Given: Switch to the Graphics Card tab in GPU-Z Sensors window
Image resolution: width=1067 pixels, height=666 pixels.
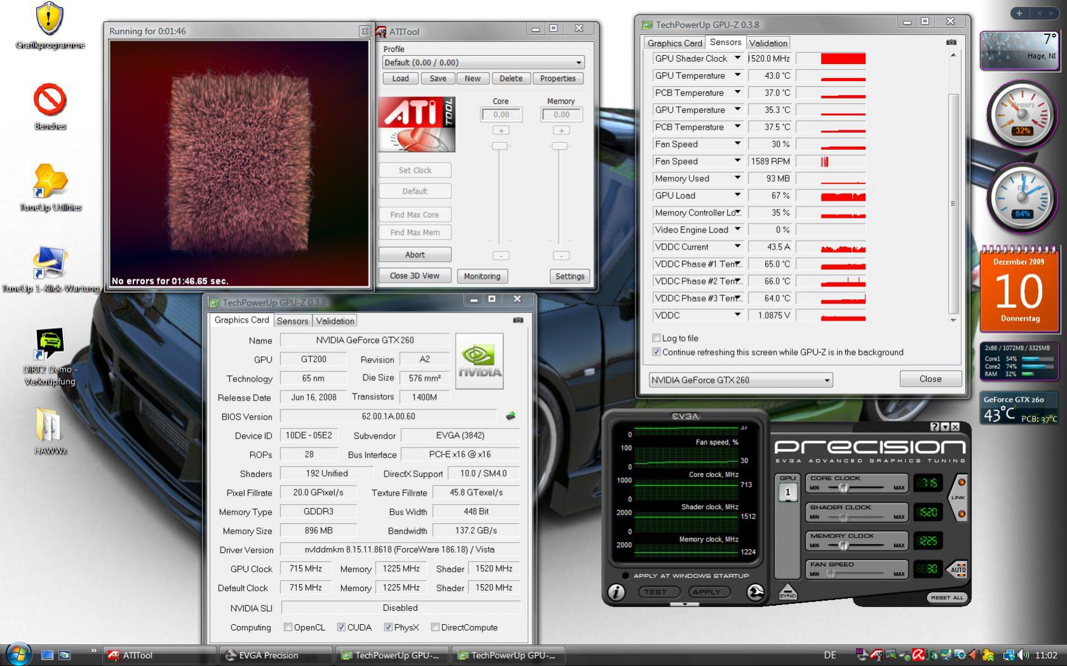Looking at the screenshot, I should pyautogui.click(x=674, y=43).
